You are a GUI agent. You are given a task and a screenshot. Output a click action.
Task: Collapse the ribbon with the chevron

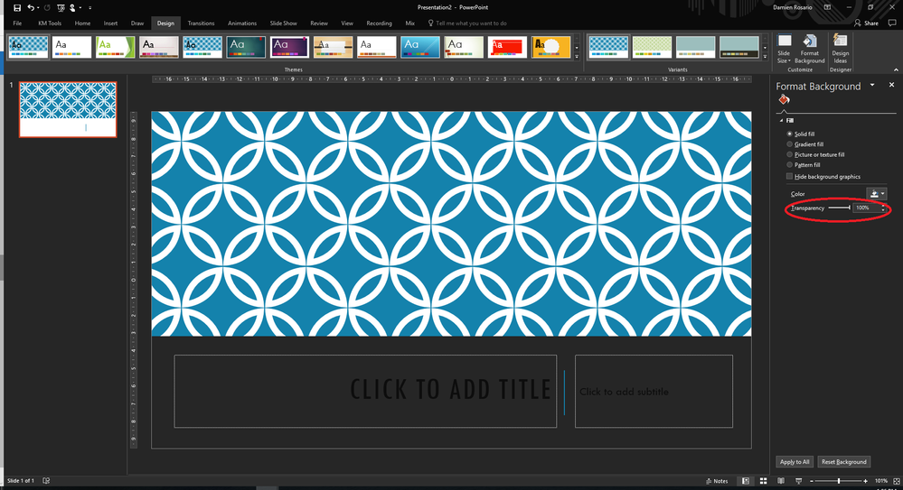(896, 69)
